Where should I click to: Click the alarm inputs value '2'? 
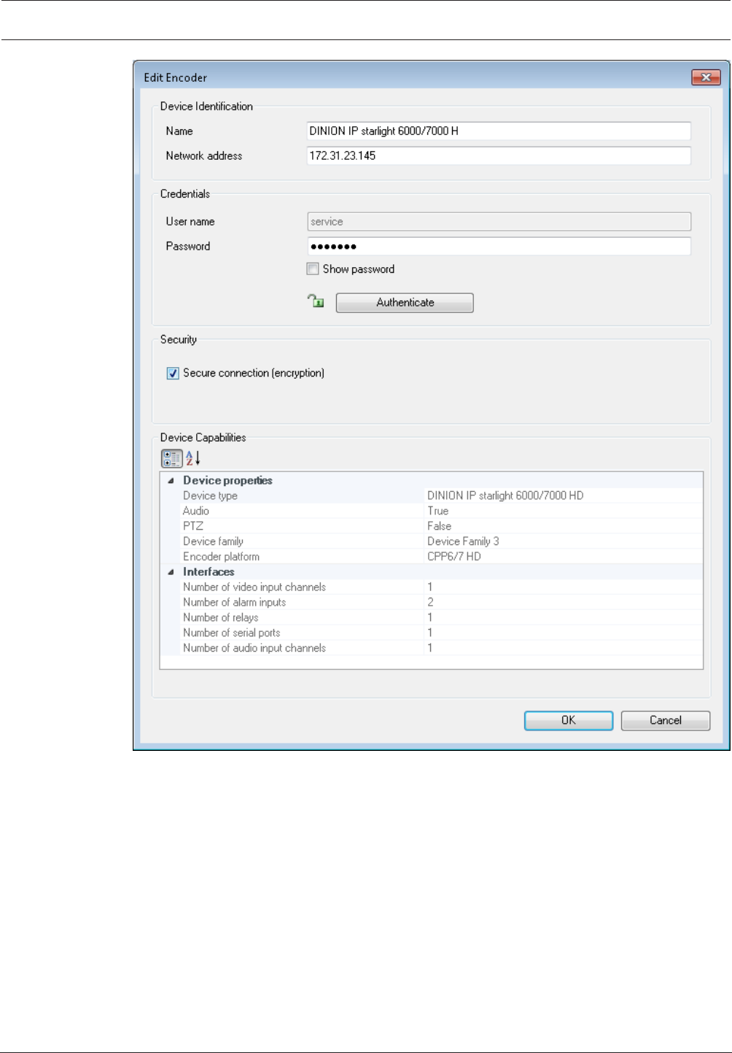[x=430, y=603]
